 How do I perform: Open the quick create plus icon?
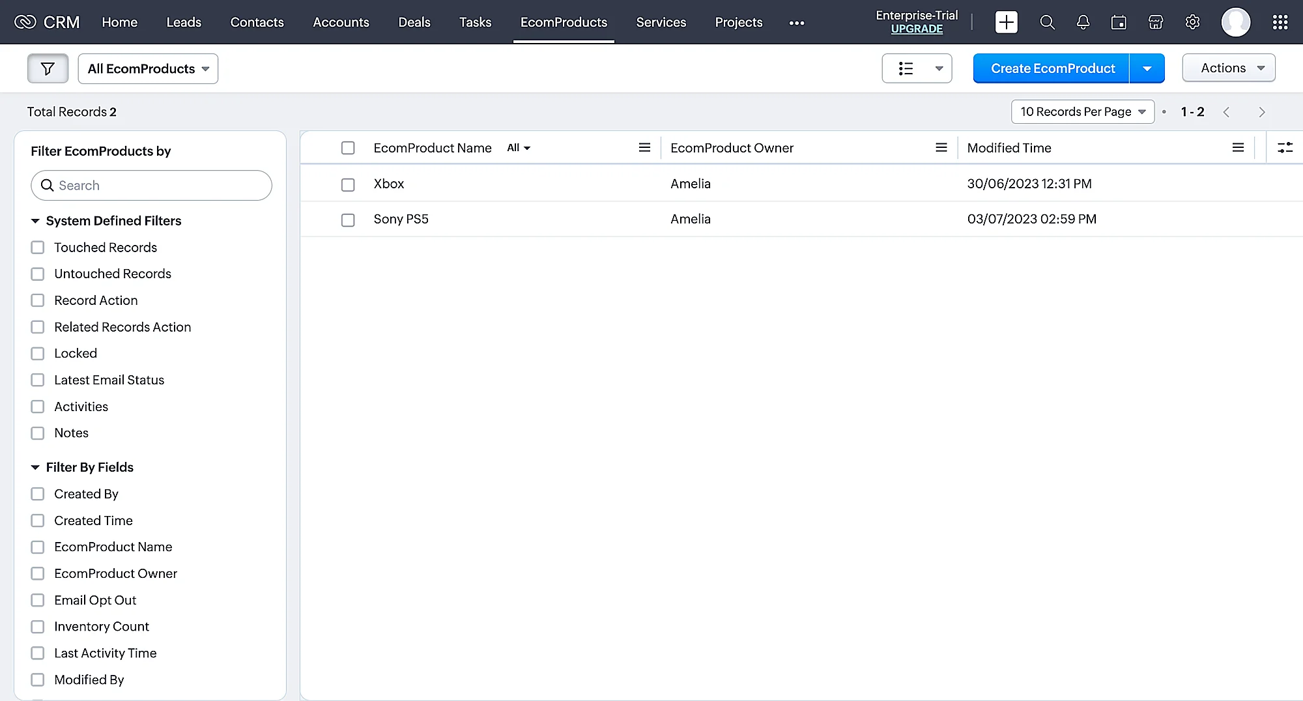[x=1006, y=22]
